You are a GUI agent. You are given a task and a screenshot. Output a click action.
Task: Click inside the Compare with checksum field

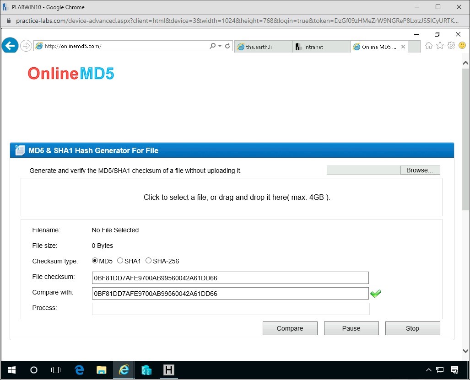point(229,293)
